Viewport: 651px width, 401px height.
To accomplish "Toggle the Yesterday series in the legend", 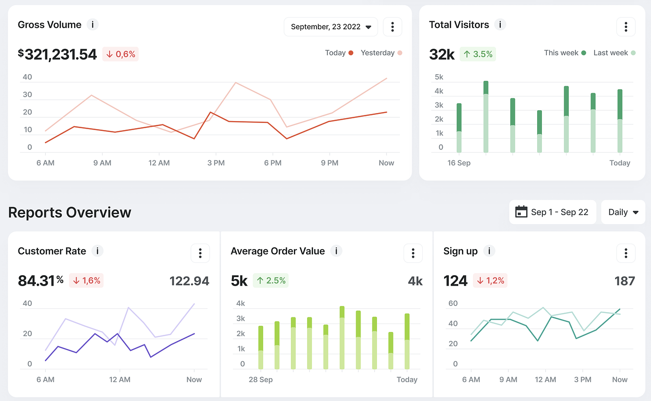I will point(381,53).
